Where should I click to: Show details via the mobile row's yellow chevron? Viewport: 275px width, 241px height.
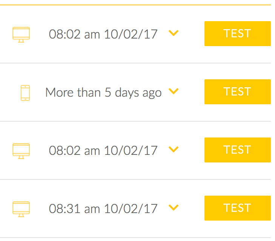pyautogui.click(x=174, y=91)
